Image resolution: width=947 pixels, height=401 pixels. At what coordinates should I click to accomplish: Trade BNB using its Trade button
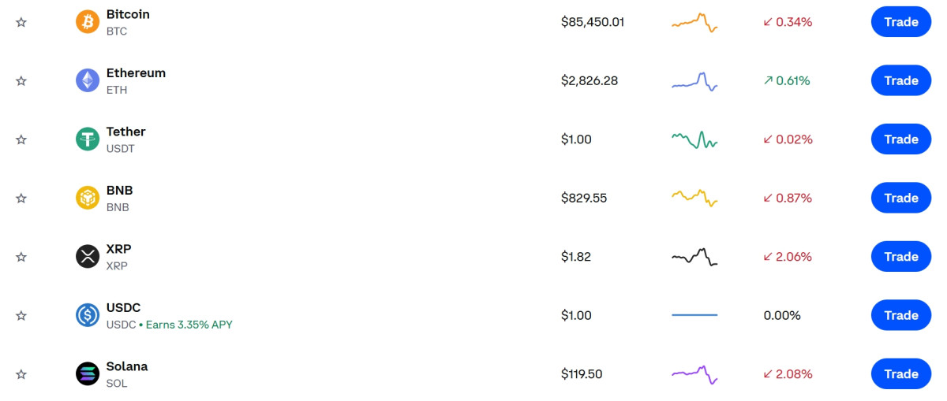coord(900,198)
